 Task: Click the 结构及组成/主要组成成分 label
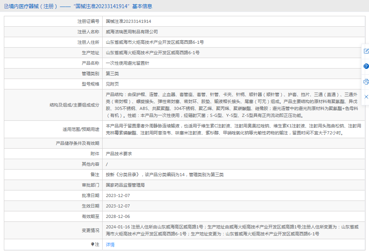coord(74,105)
